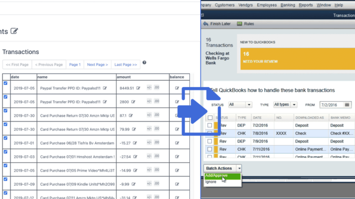The height and width of the screenshot is (199, 355).
Task: Edit balance on the 8449.51 row
Action: click(x=177, y=88)
